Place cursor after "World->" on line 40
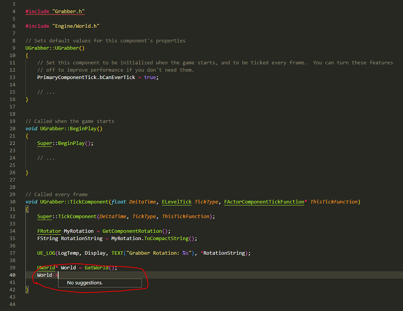403x311 pixels. tap(58, 275)
